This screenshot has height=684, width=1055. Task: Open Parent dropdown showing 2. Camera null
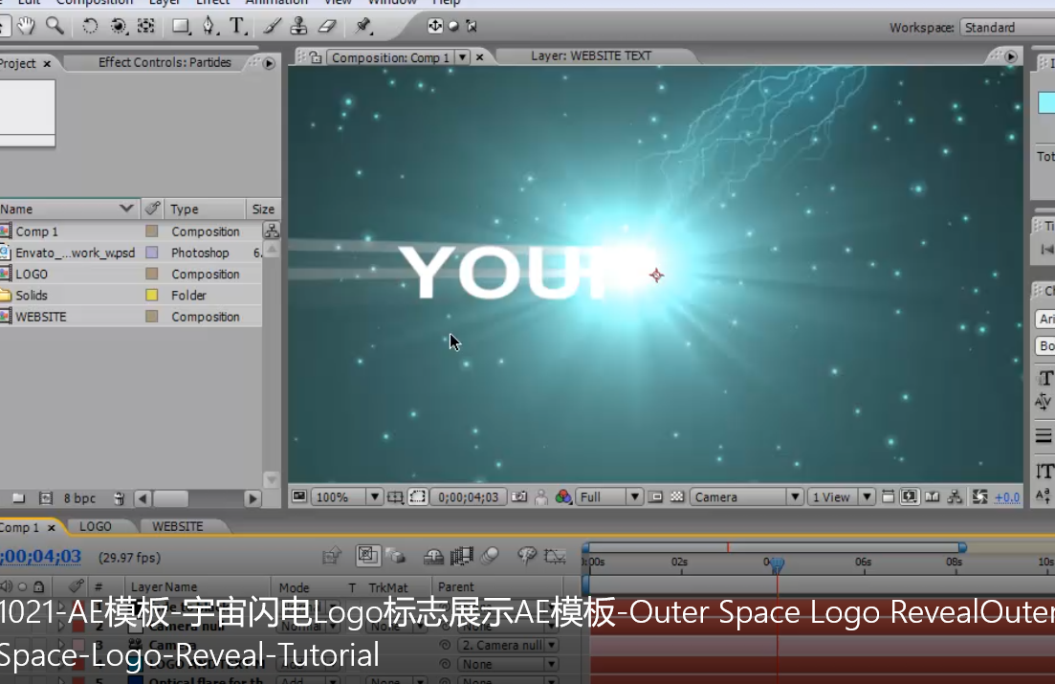(508, 645)
